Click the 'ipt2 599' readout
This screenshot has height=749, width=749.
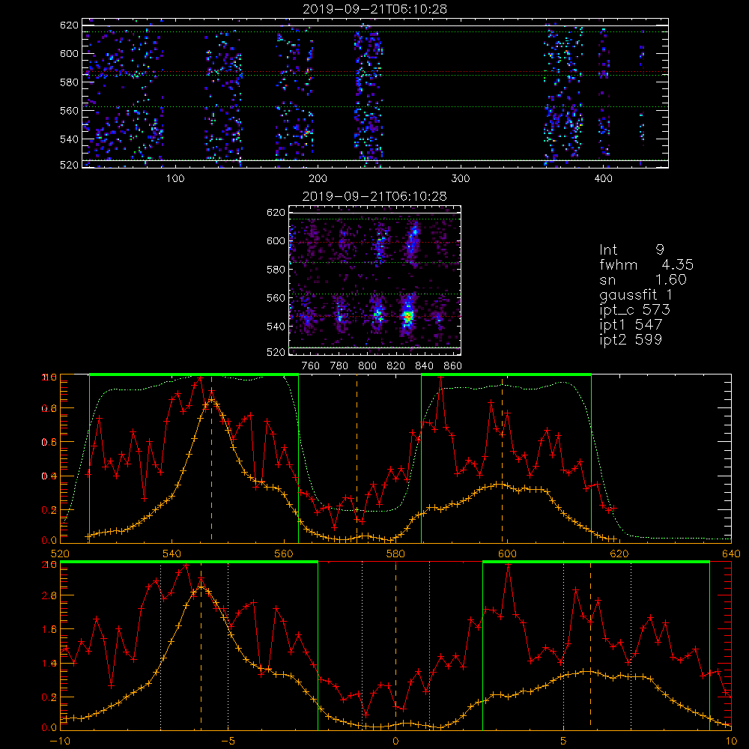631,339
